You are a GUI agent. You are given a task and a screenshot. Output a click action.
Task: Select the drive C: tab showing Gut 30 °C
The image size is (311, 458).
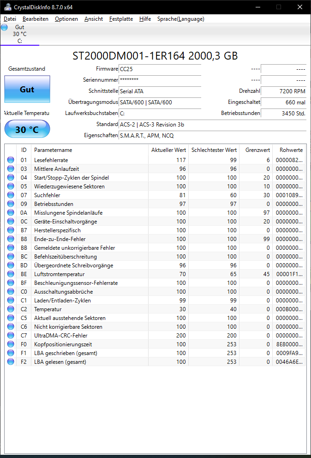tap(19, 34)
